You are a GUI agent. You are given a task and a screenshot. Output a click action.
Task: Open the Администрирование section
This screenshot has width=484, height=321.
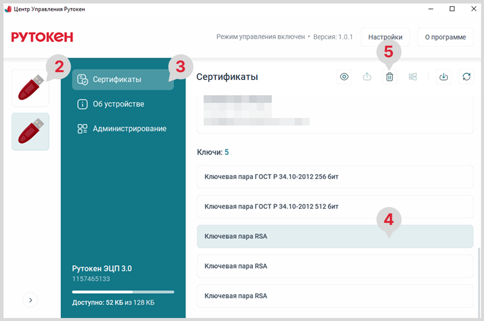click(129, 128)
